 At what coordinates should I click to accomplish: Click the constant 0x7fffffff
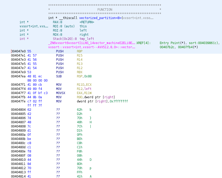pos(119,101)
